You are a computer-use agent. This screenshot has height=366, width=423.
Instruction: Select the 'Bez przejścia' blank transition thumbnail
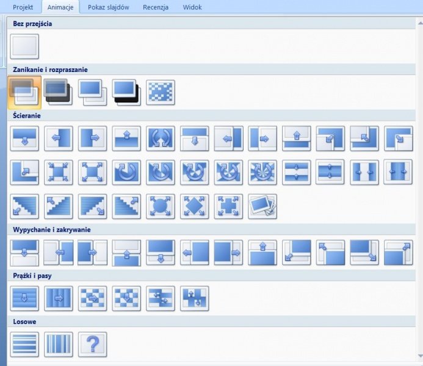(24, 47)
